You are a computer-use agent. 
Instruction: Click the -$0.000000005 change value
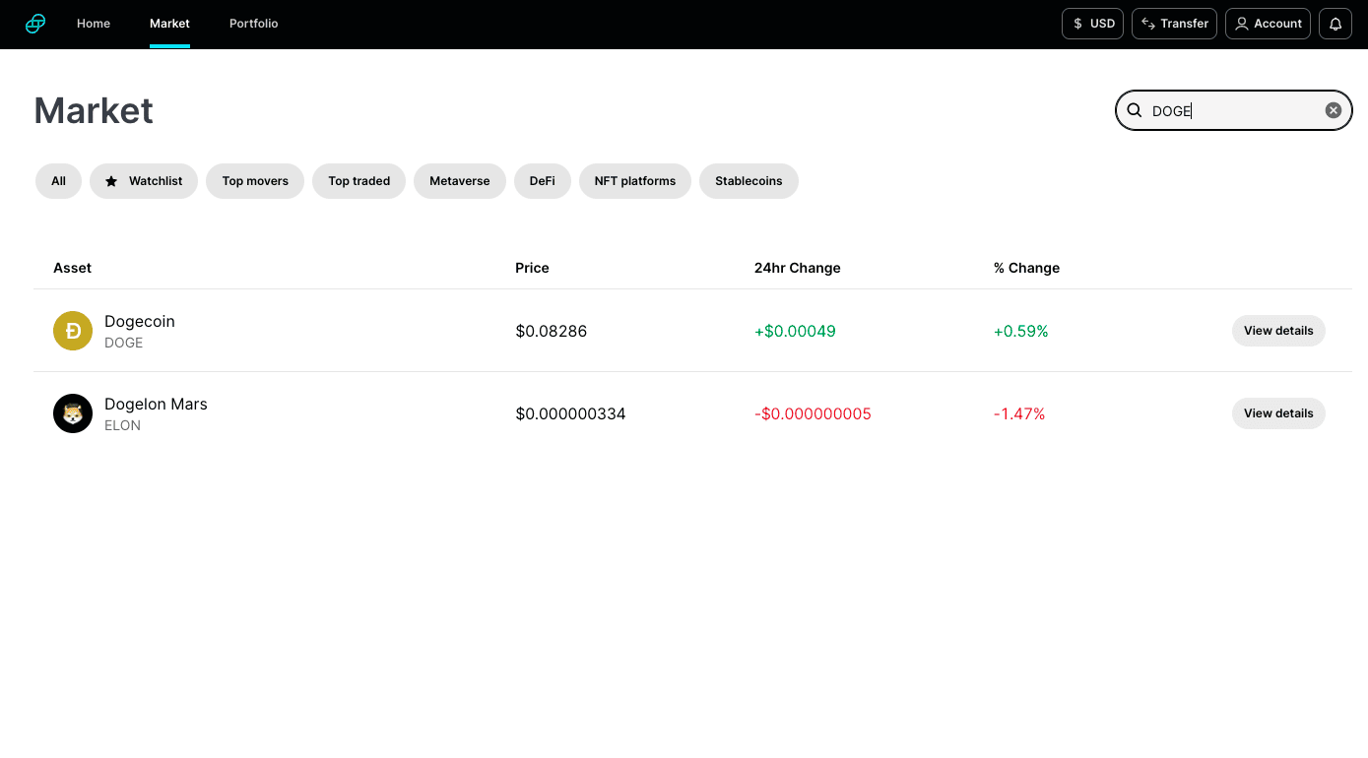tap(813, 413)
